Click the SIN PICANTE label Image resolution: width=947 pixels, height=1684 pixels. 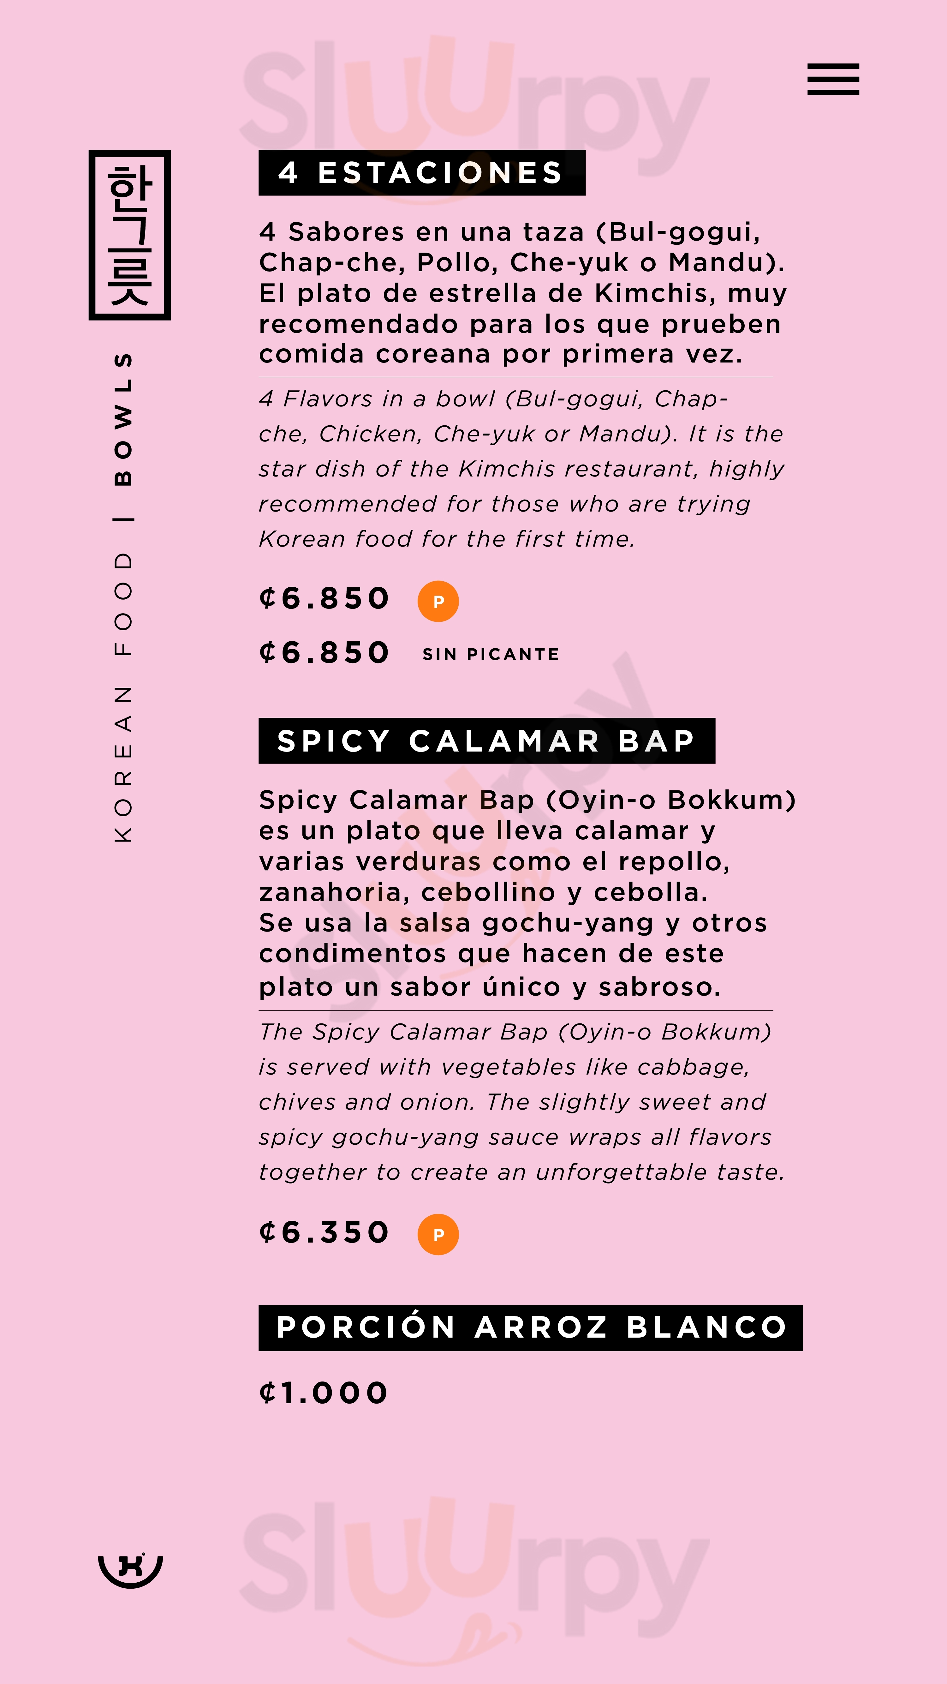pos(491,654)
